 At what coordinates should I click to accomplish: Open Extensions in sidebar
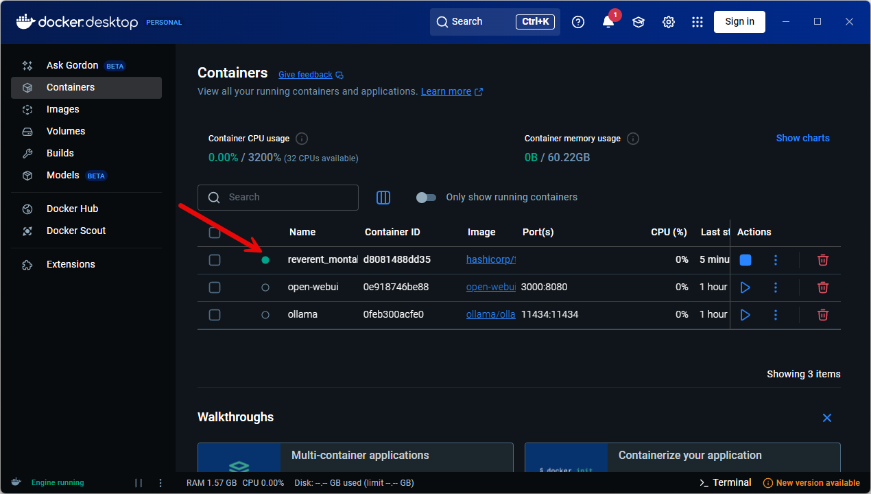coord(86,265)
